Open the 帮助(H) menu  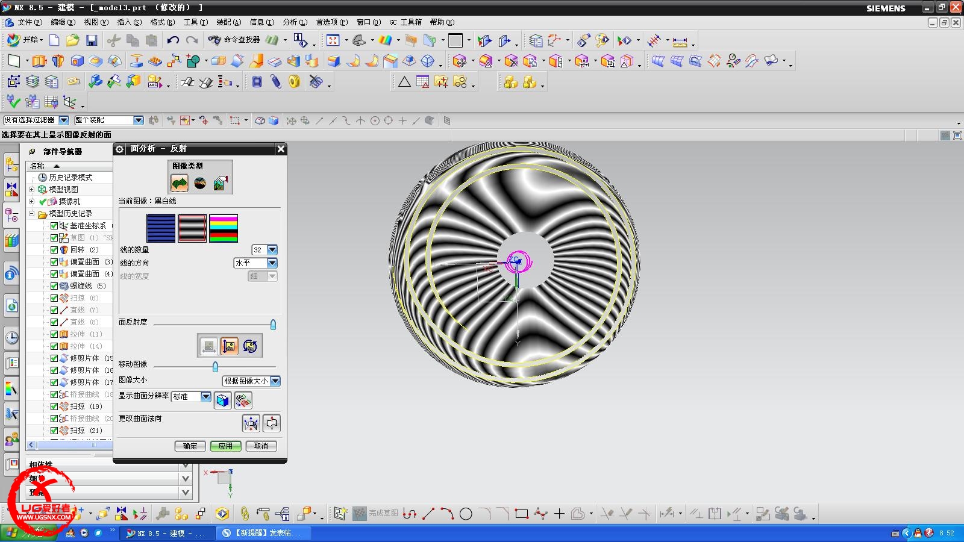442,22
